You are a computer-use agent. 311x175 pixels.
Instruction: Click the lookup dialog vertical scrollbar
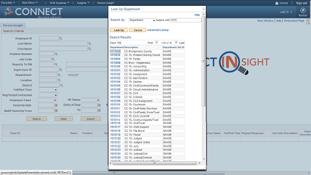204,61
